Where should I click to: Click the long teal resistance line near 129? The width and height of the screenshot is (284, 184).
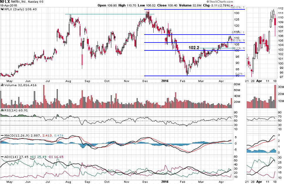[110, 14]
